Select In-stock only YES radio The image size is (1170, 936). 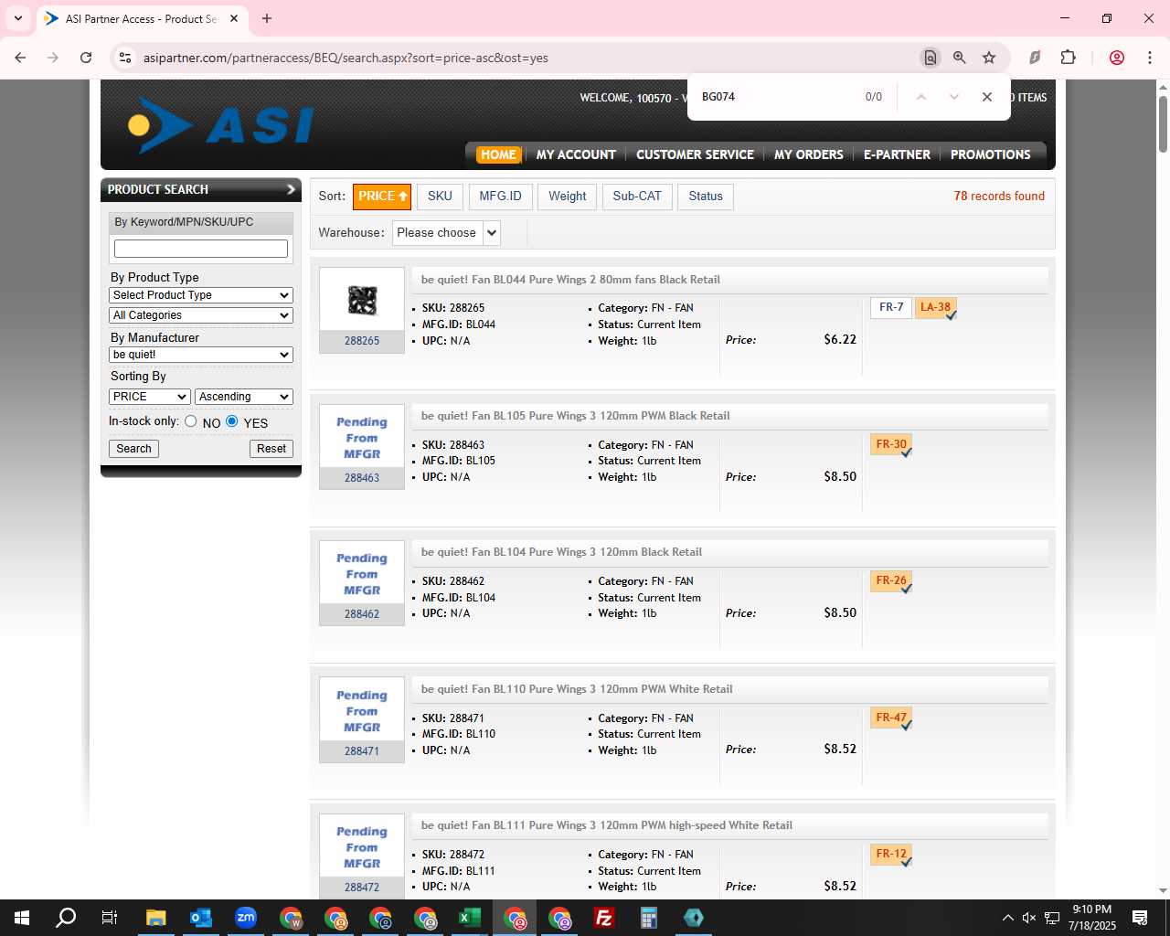[232, 421]
